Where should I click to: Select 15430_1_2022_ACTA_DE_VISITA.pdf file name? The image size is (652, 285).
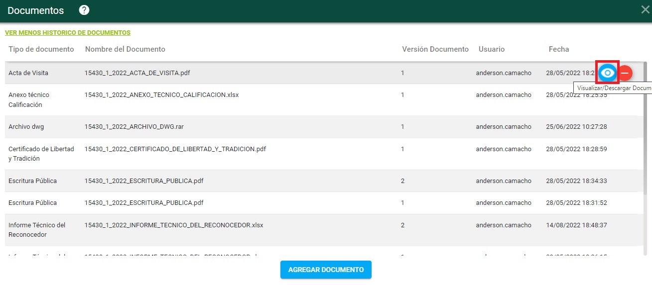pos(137,73)
